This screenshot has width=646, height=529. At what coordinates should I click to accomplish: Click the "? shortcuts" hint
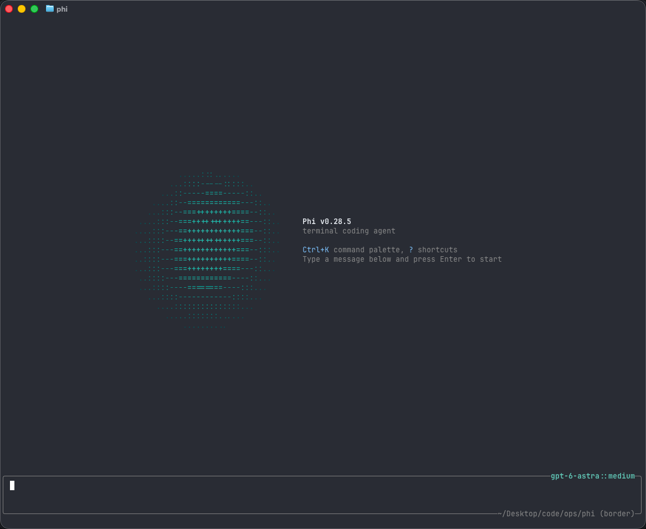coord(433,250)
